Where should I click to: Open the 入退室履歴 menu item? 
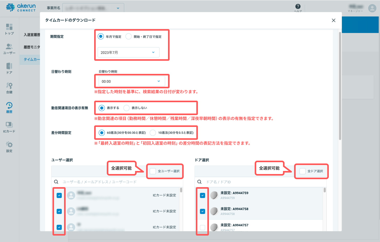32,35
